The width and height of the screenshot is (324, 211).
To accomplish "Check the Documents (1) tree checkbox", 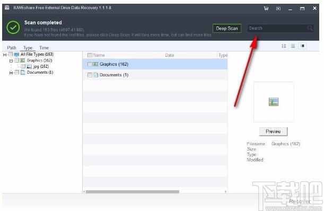I will [17, 72].
